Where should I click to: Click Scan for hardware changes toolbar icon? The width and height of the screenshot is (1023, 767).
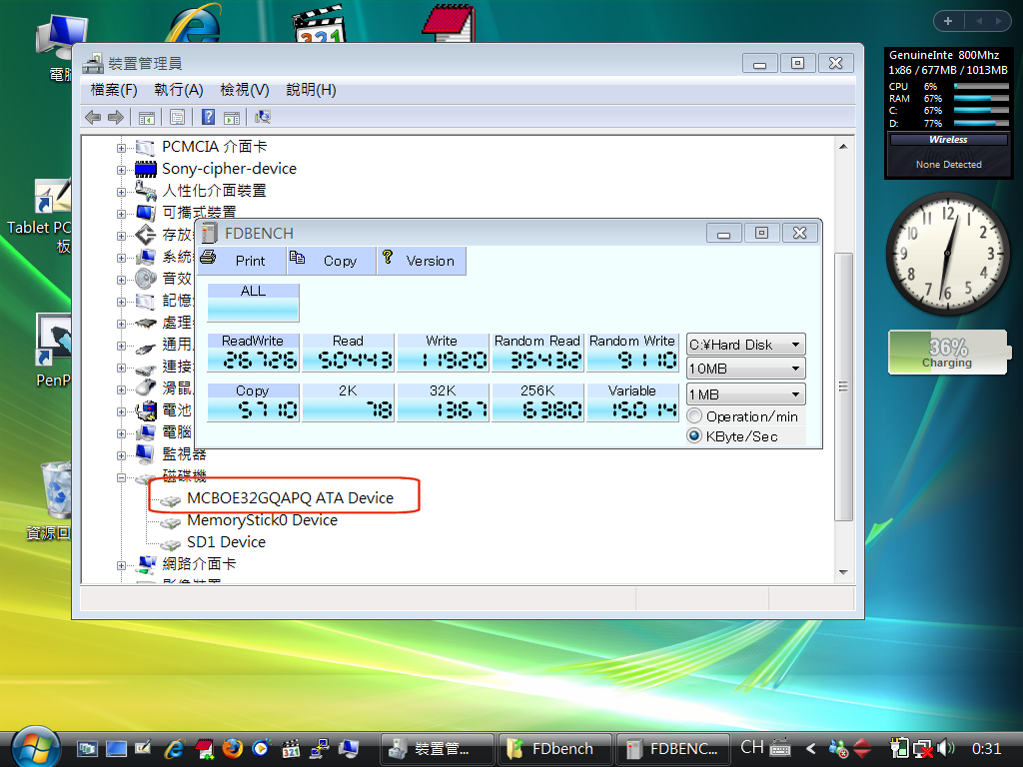tap(263, 118)
